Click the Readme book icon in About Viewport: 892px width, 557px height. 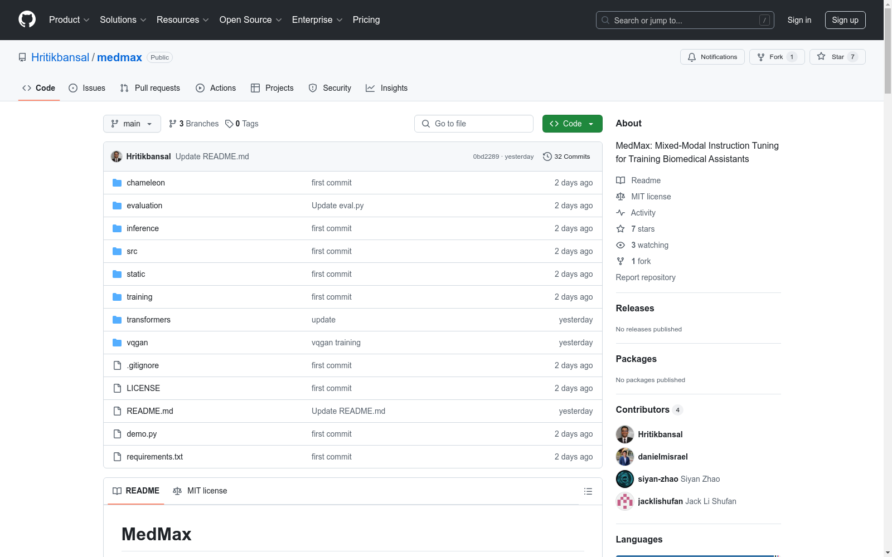pyautogui.click(x=620, y=180)
